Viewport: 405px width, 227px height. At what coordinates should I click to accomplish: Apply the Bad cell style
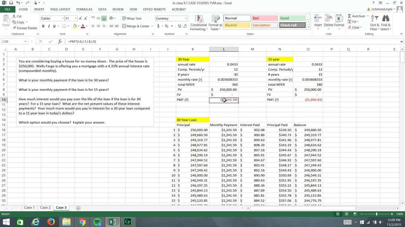[265, 18]
